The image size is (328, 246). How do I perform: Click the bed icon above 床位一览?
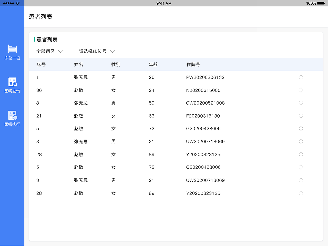point(12,49)
